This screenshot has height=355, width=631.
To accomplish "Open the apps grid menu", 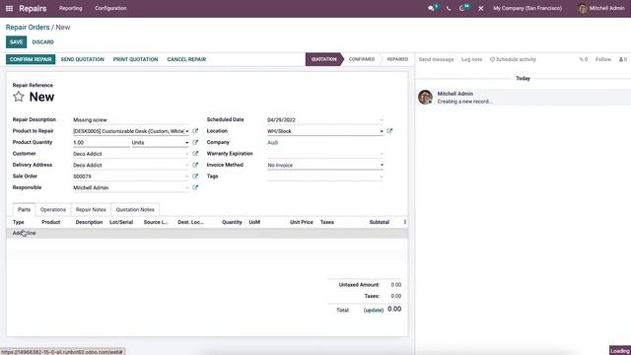I will tap(9, 8).
